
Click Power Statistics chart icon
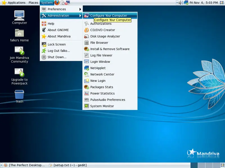tap(87, 93)
